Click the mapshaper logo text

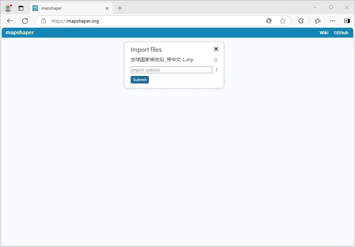tap(20, 32)
